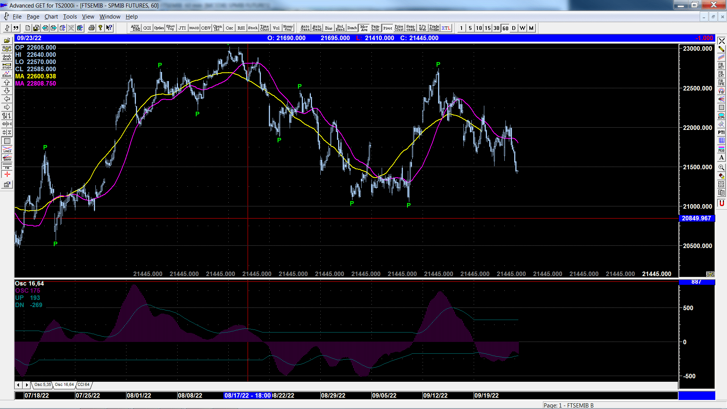Click the Cycles study button

(x=159, y=28)
